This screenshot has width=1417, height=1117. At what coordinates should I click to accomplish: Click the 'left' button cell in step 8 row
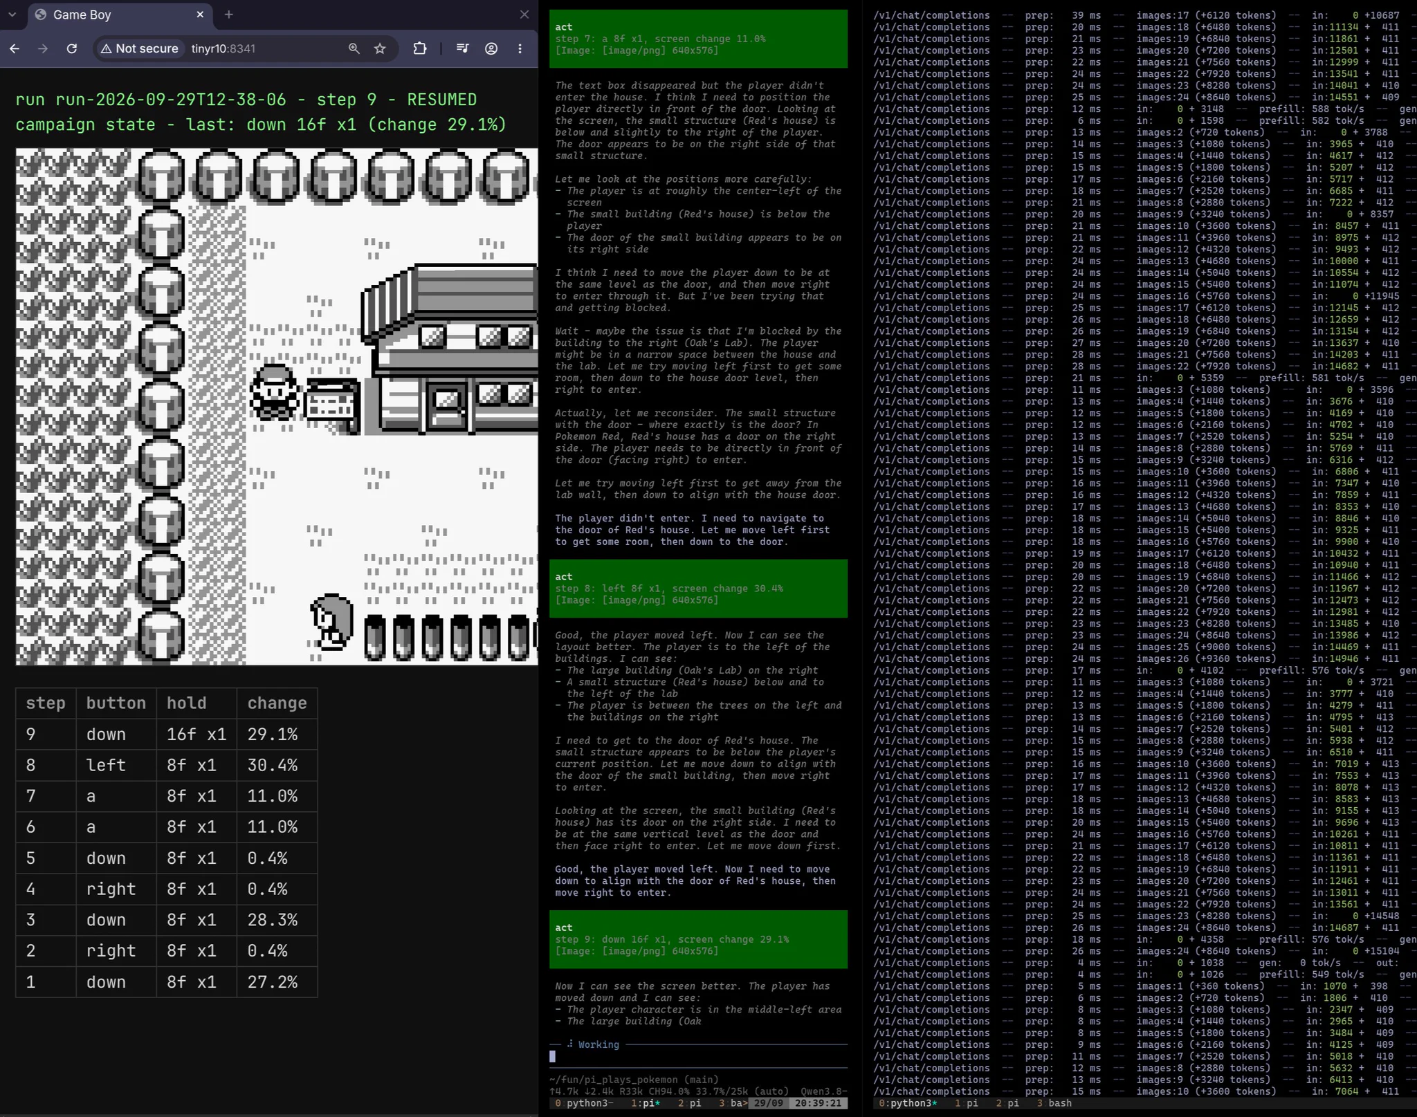(x=116, y=766)
